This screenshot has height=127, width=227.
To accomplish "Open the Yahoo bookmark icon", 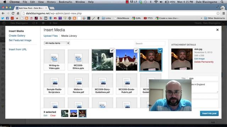I will click(60, 18).
